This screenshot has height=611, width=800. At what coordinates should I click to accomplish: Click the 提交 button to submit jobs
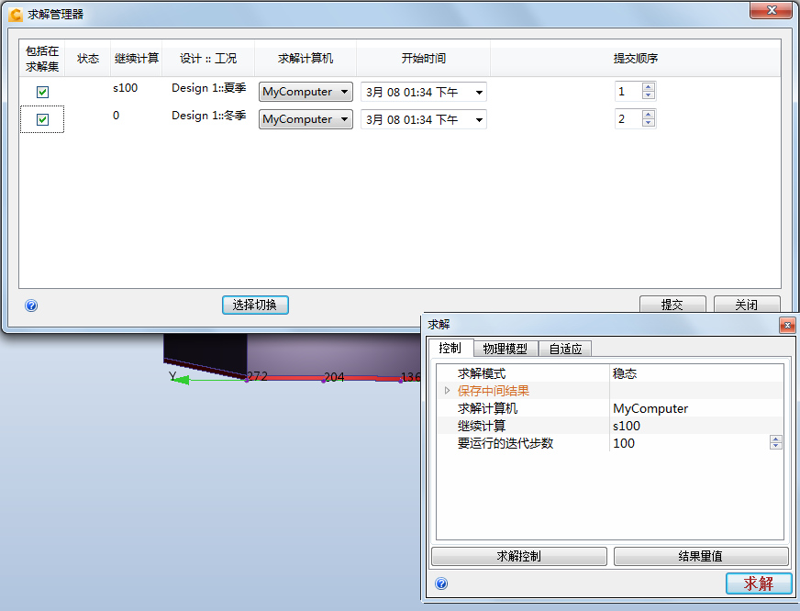(672, 305)
